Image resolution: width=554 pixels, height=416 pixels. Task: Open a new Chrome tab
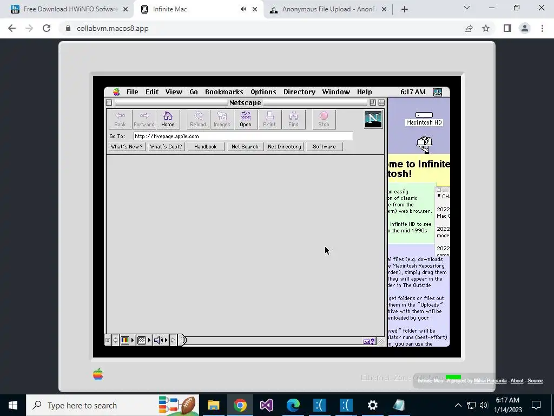(405, 9)
